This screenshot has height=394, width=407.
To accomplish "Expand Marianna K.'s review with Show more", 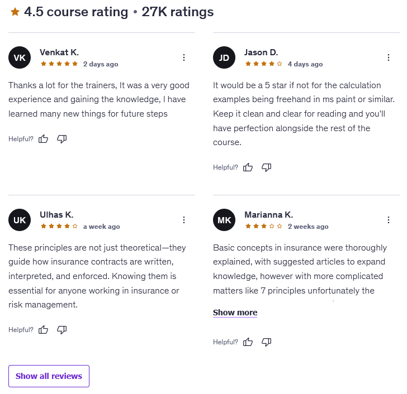I will pyautogui.click(x=235, y=313).
